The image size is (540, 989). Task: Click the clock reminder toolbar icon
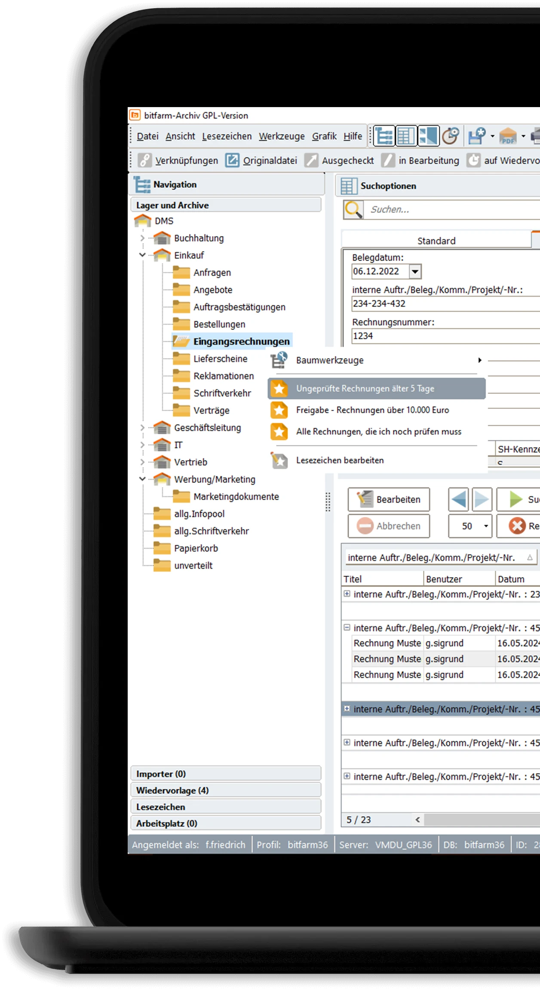click(x=451, y=136)
